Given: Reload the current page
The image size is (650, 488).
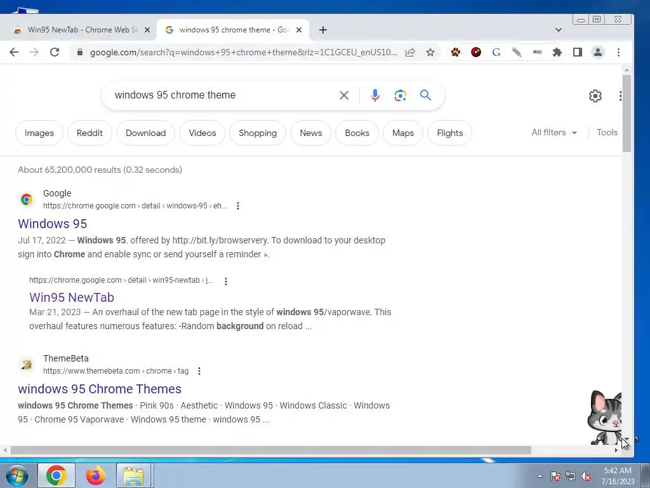Looking at the screenshot, I should (x=55, y=52).
